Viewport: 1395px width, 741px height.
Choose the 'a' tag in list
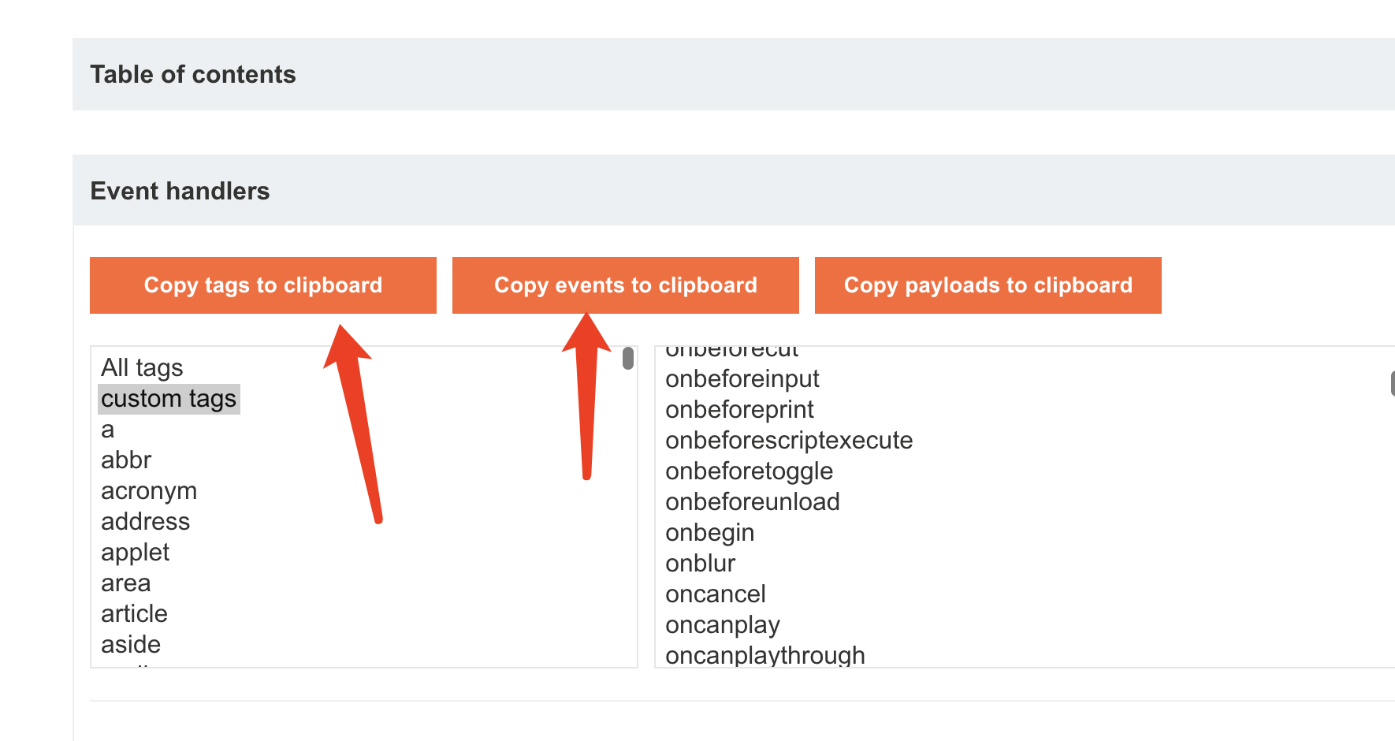(x=108, y=430)
